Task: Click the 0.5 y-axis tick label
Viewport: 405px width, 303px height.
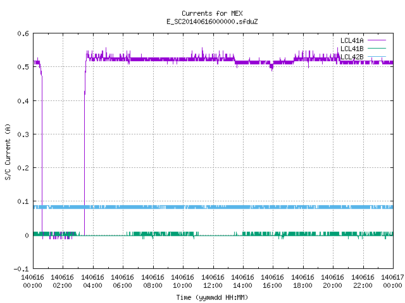Action: click(23, 67)
